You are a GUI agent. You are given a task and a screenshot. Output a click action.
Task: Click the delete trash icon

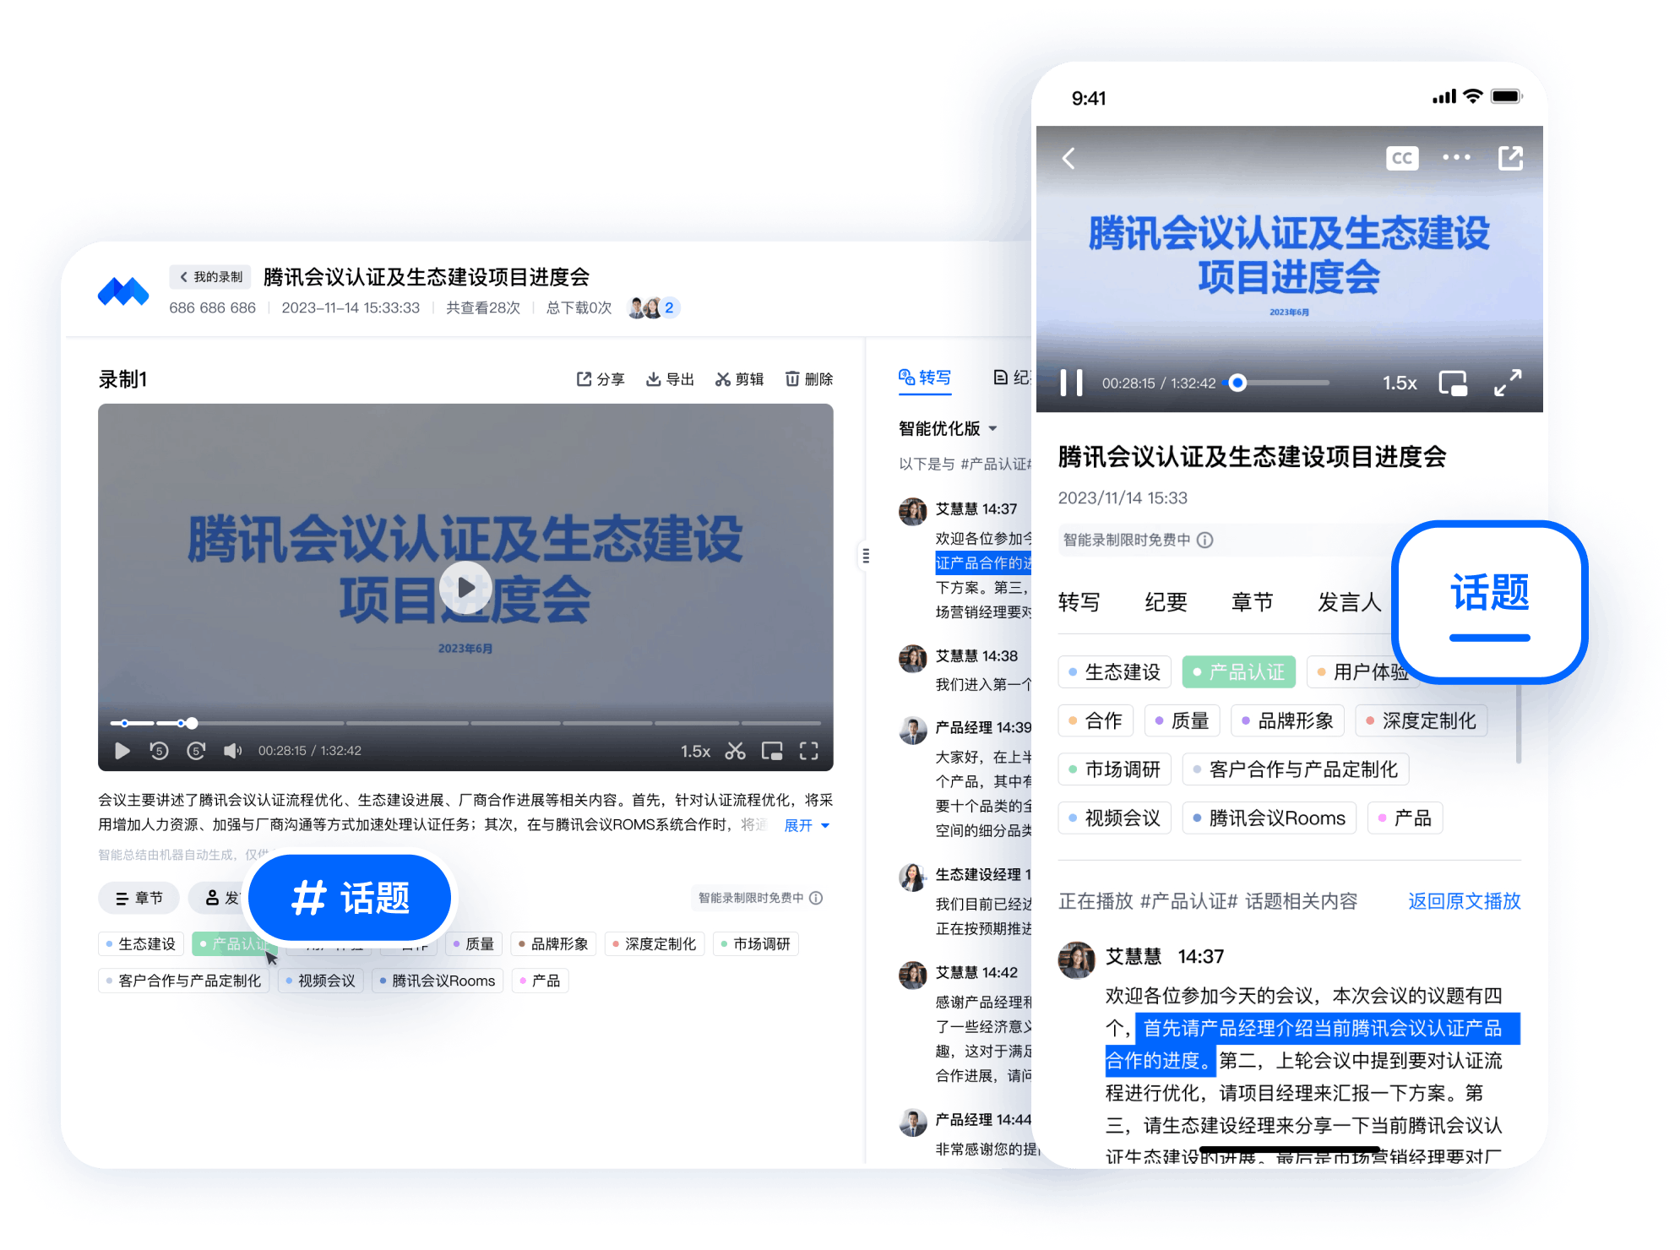point(791,379)
